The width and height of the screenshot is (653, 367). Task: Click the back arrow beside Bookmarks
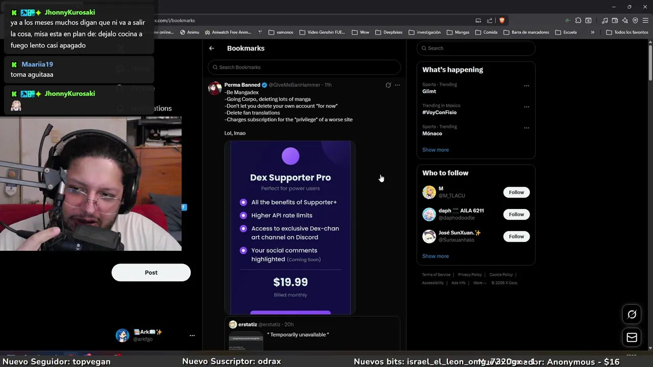[212, 48]
